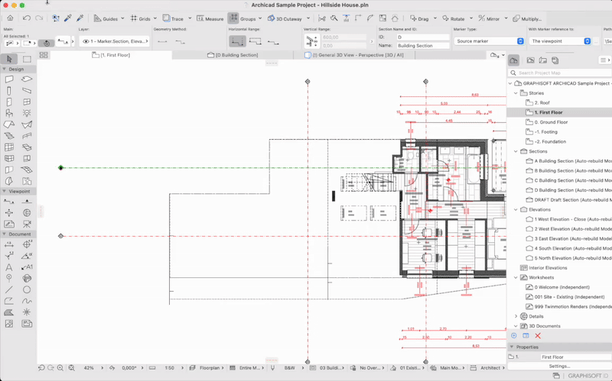612x381 pixels.
Task: Open the marker reference 'The viewpoint' dropdown
Action: (x=560, y=41)
